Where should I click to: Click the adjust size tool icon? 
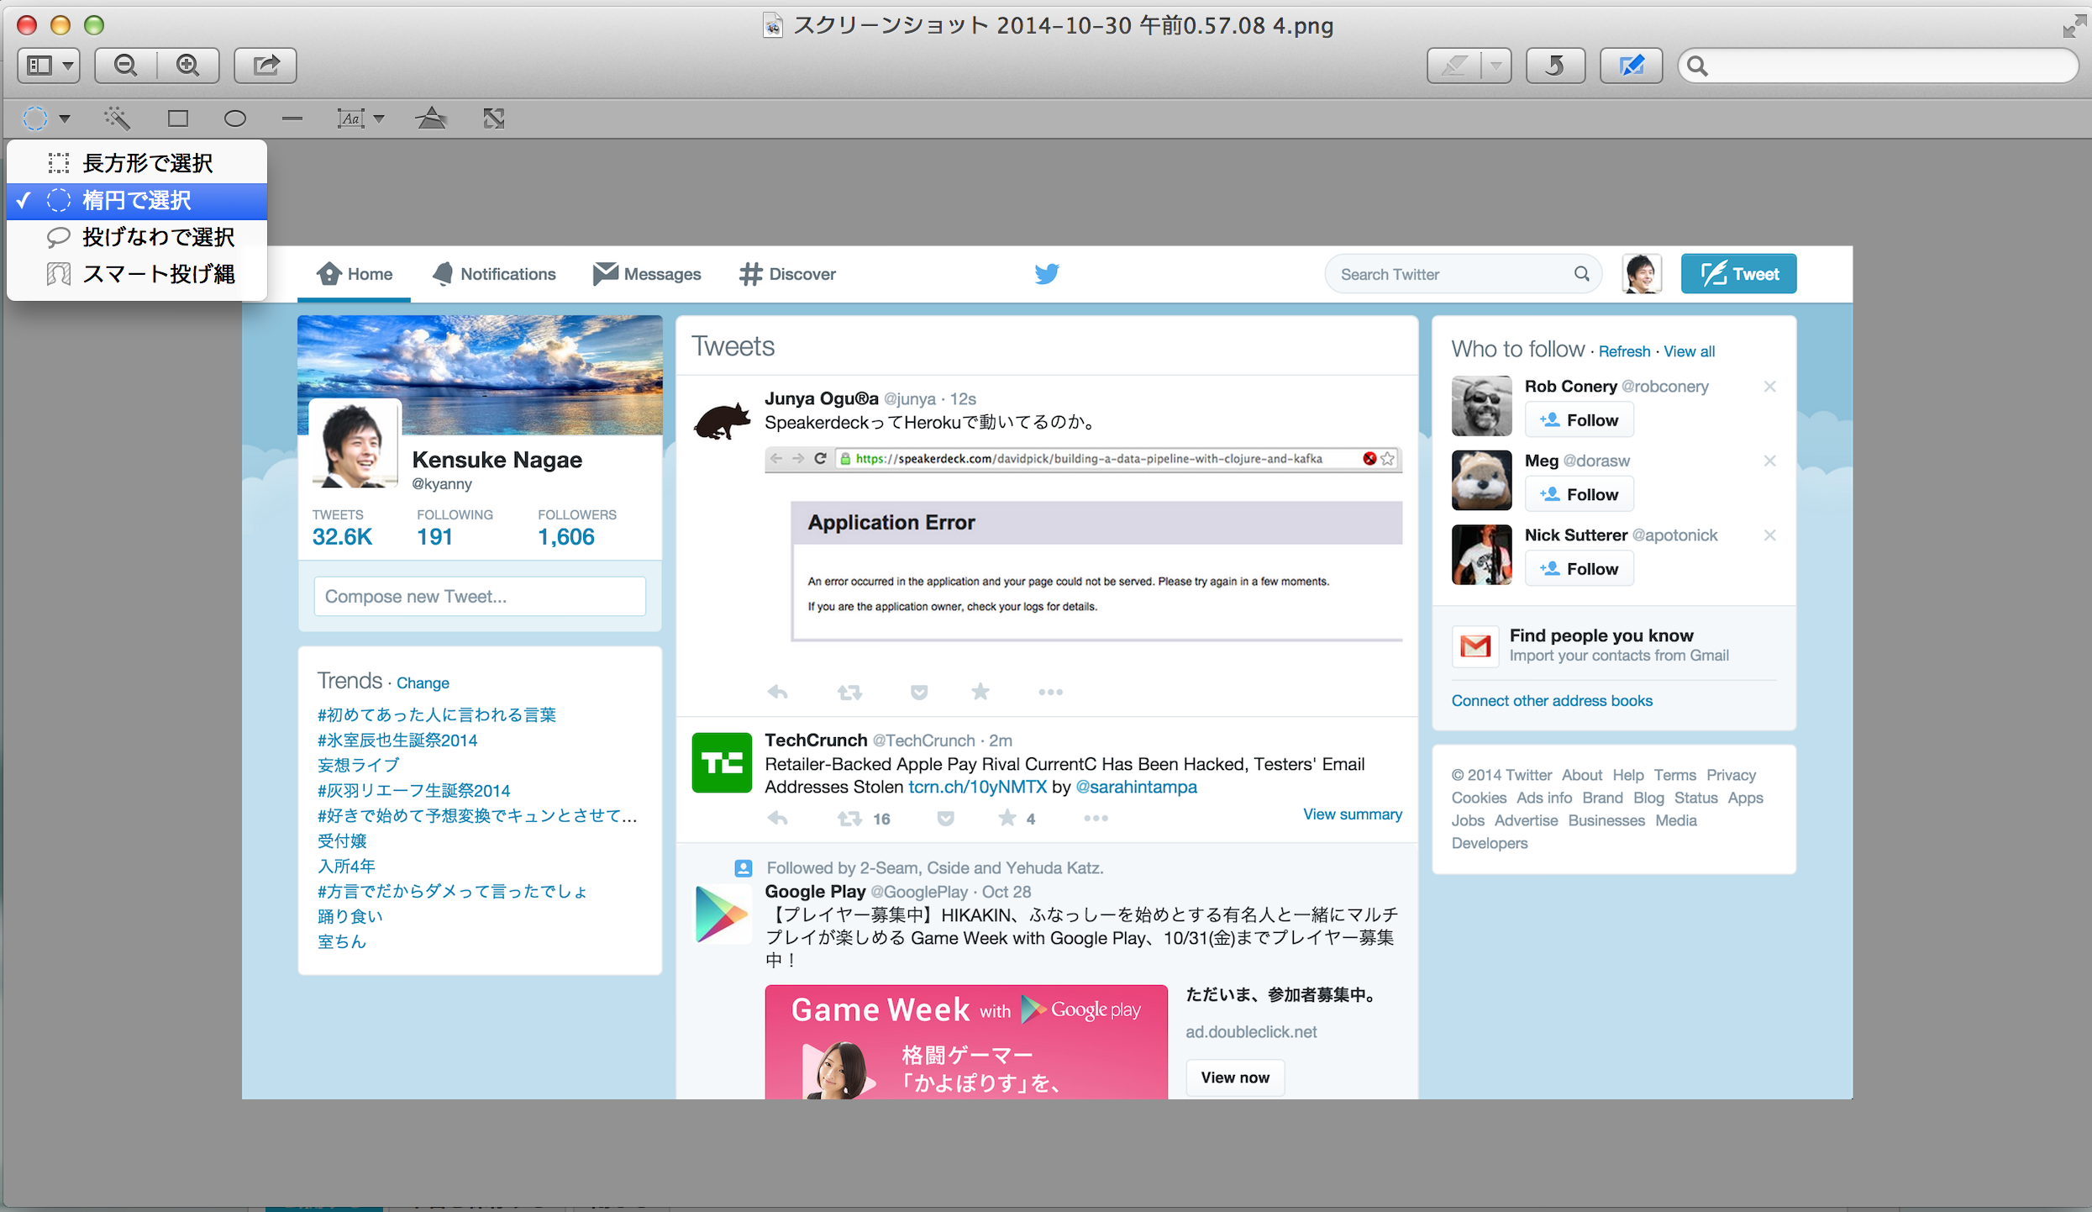494,119
